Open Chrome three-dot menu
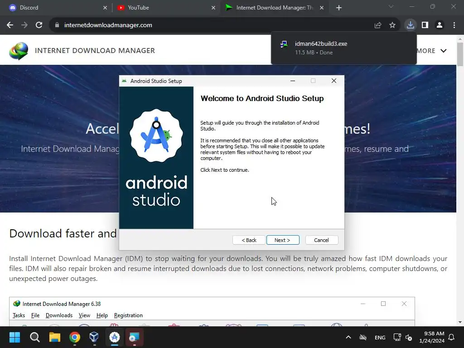 [454, 25]
